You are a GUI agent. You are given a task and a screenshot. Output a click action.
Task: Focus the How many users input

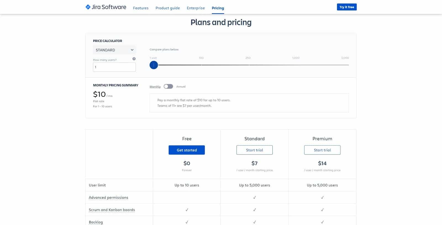(x=114, y=67)
